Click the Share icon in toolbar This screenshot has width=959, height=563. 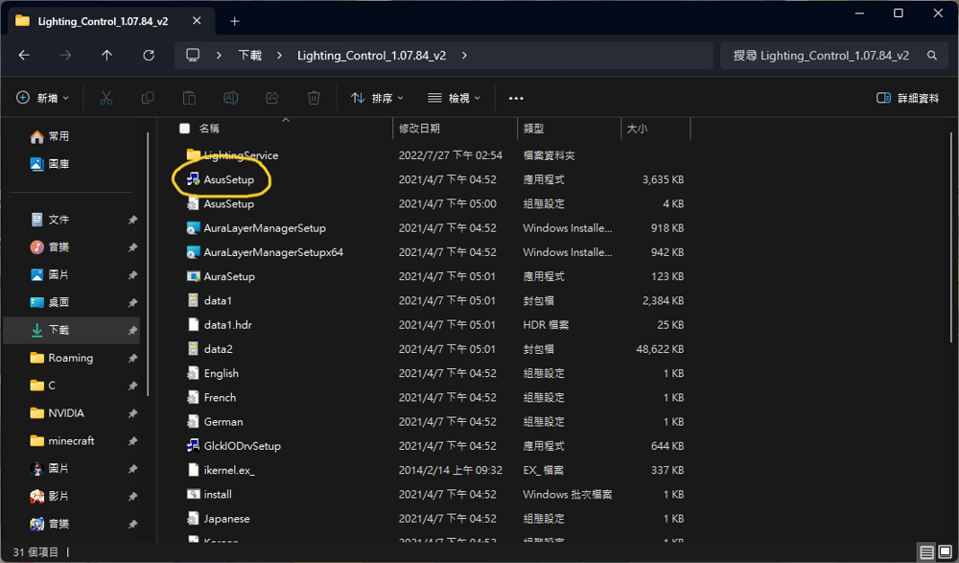pos(272,98)
